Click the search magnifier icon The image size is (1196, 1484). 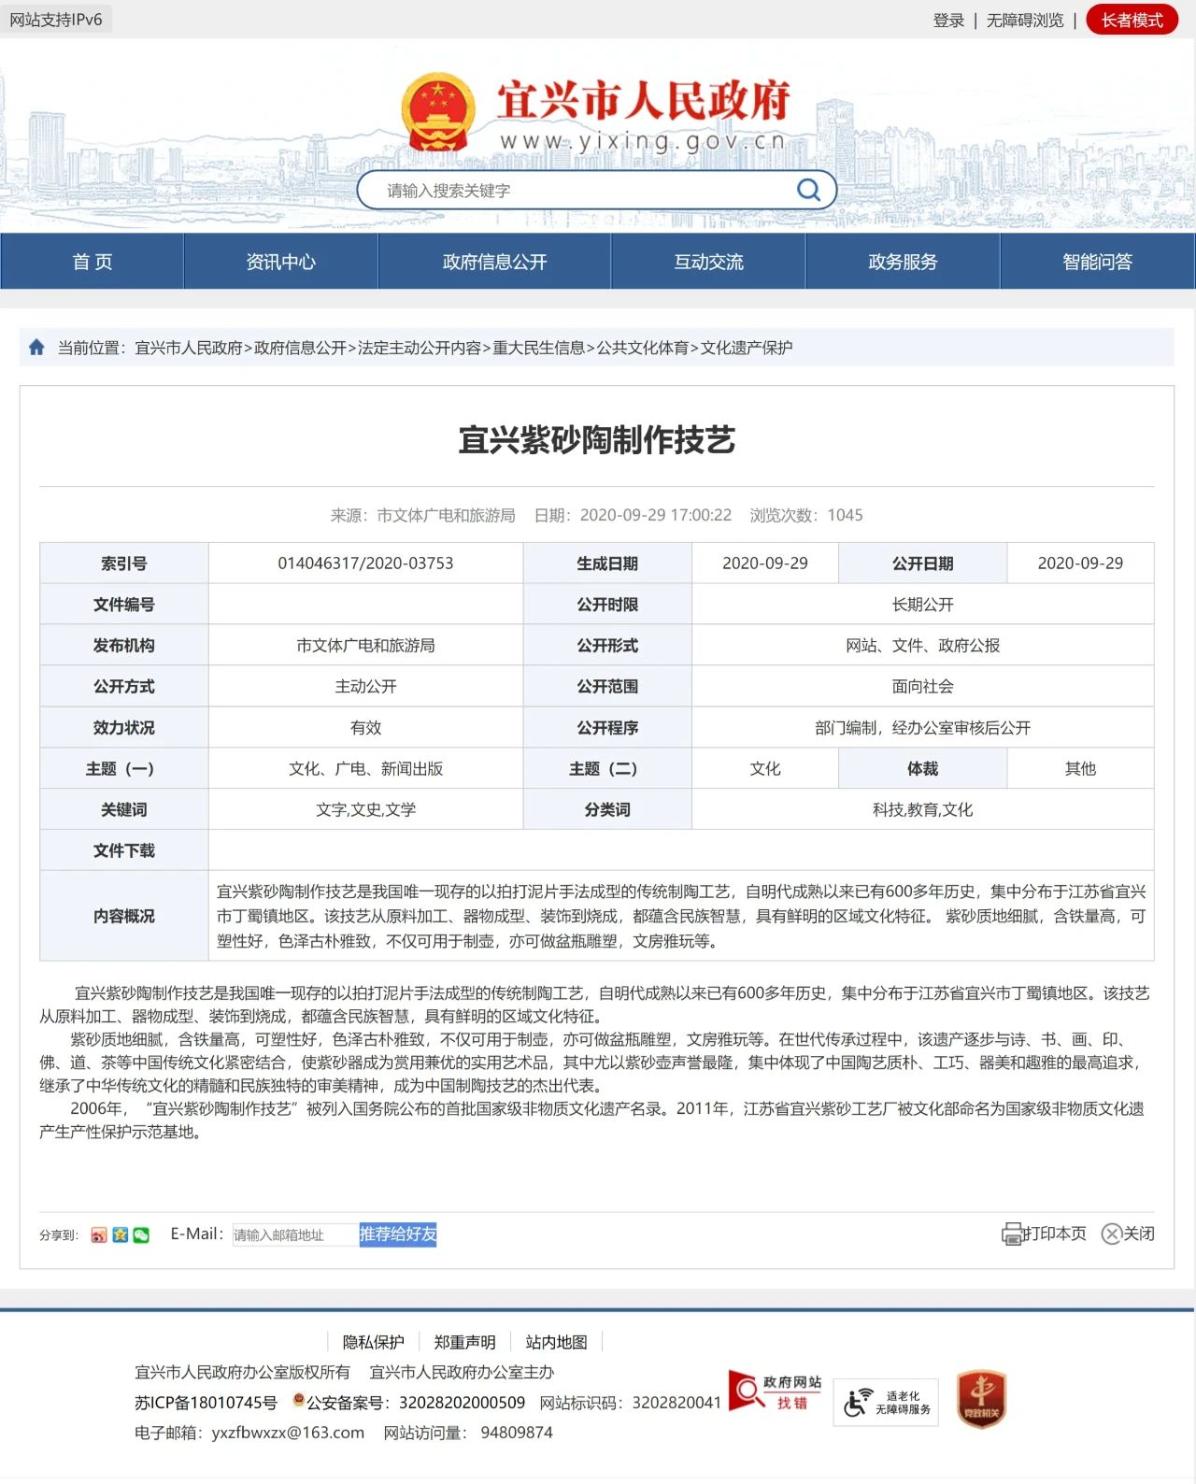coord(808,191)
